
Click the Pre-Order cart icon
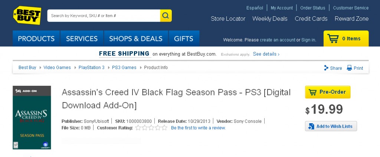click(313, 92)
